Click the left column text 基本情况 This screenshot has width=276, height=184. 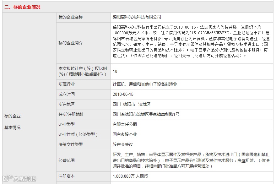click(12, 127)
